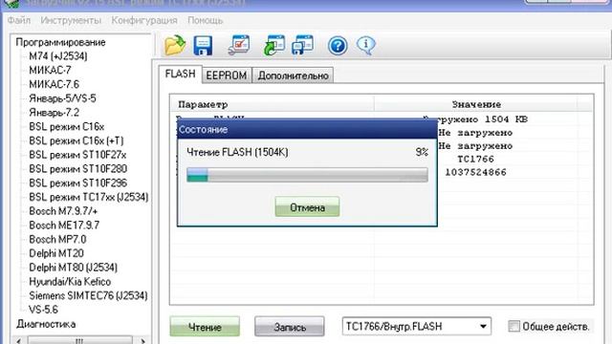The height and width of the screenshot is (344, 612).
Task: Open the Помощь menu
Action: [206, 20]
